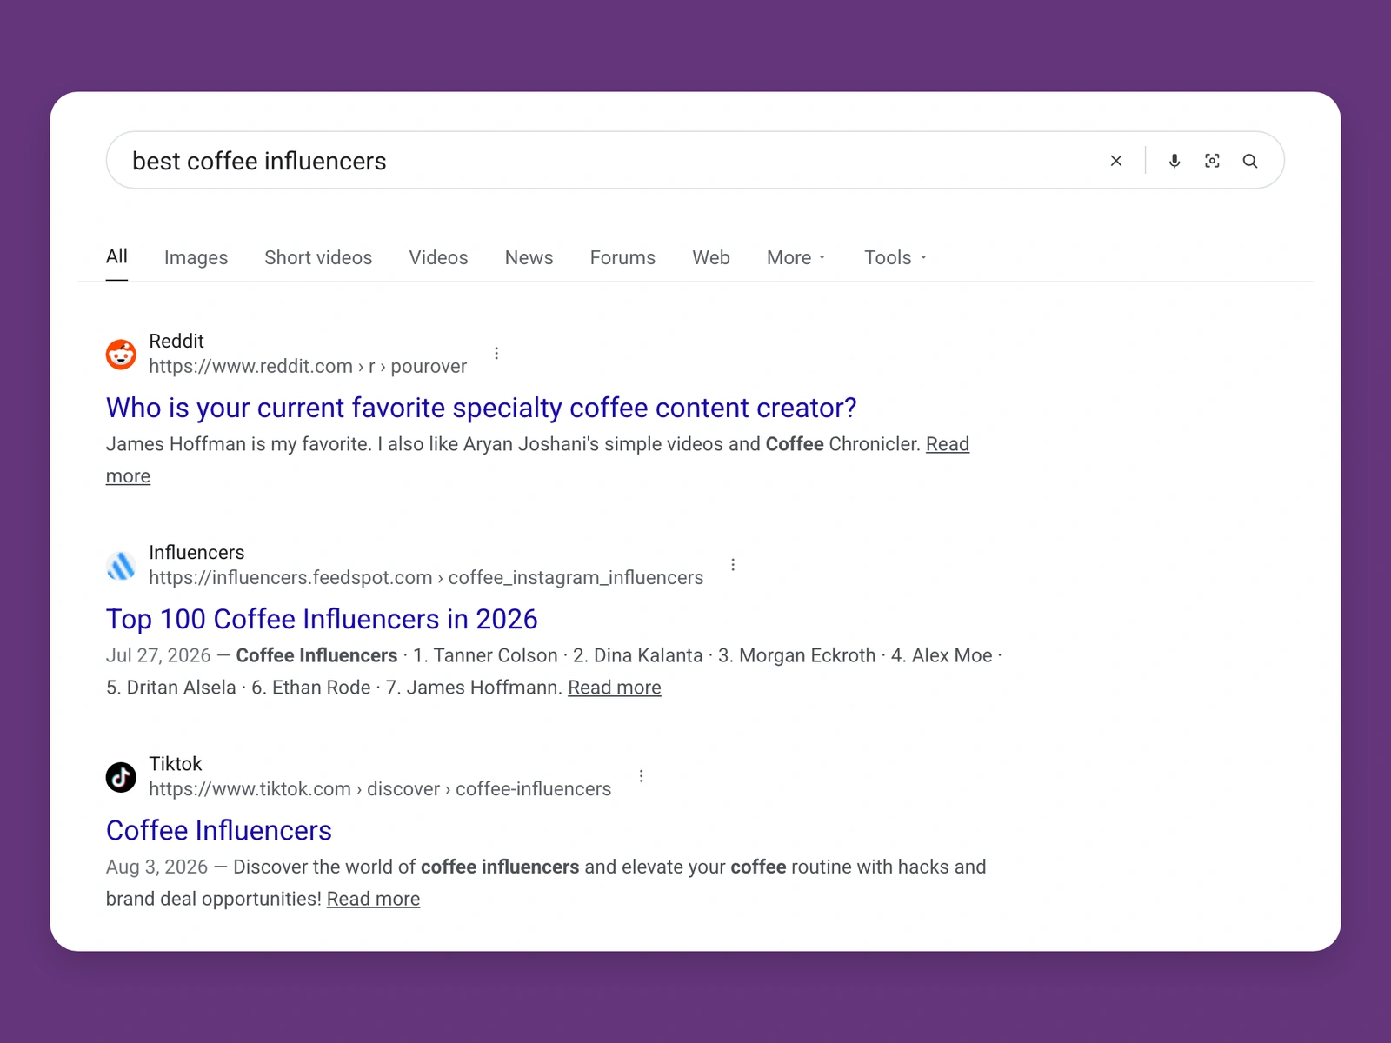
Task: Click the 'Tiktok' site name text
Action: pos(175,763)
